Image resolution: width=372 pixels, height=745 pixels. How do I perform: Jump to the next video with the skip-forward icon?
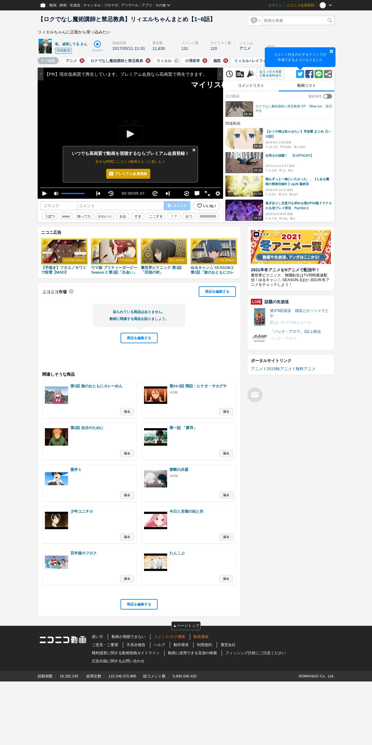168,194
